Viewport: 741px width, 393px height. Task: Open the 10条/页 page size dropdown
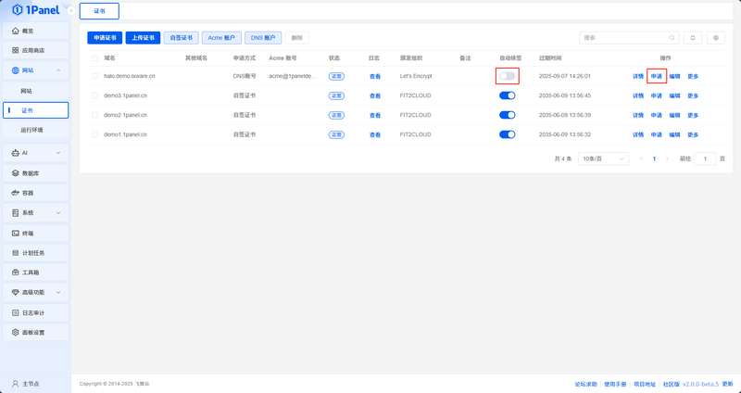point(603,158)
